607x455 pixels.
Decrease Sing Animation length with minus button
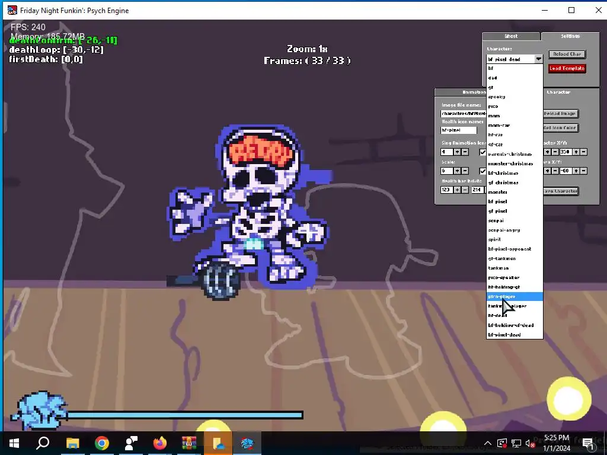point(465,152)
